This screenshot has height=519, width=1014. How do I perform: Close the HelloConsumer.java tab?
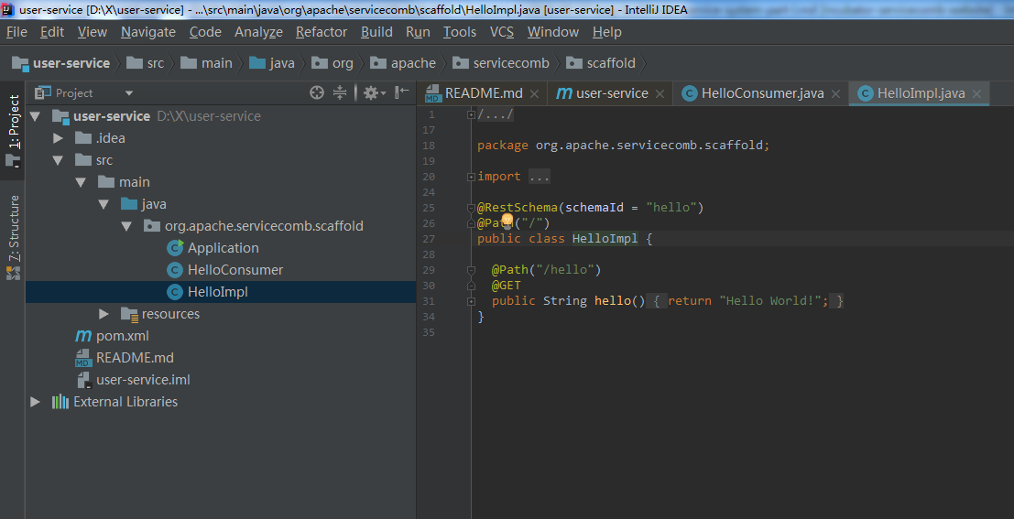coord(837,93)
